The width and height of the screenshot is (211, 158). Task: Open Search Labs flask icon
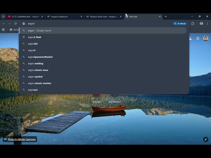tap(190, 39)
